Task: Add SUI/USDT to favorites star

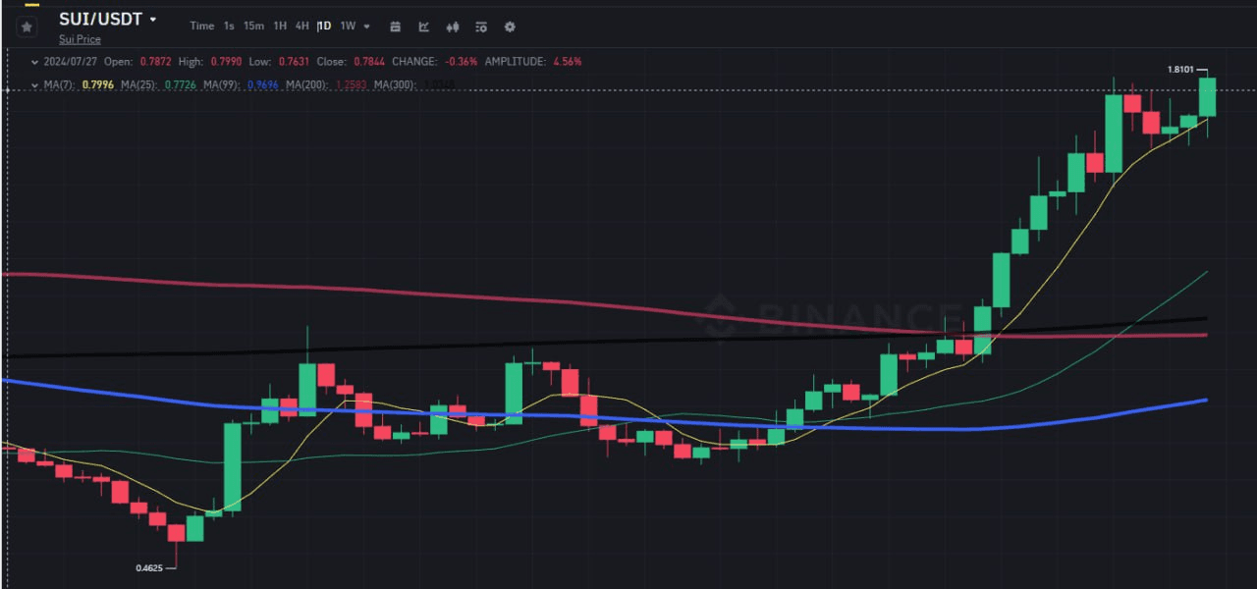Action: 27,27
